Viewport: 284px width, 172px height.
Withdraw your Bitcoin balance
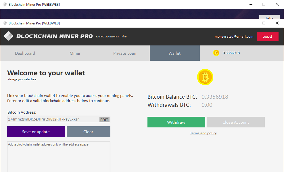point(176,122)
